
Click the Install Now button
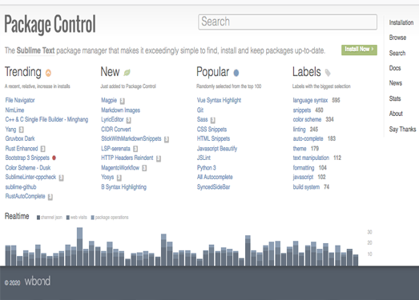tap(359, 50)
